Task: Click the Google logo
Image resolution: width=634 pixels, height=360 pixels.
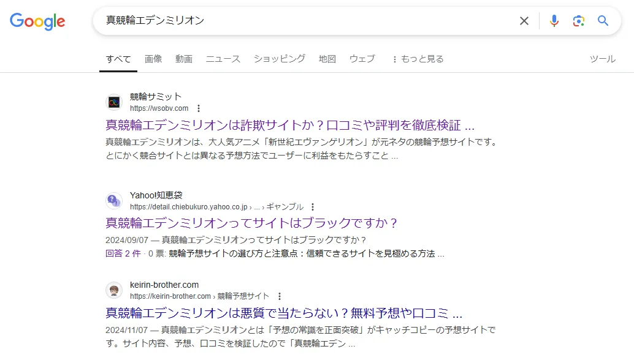Action: [x=37, y=21]
